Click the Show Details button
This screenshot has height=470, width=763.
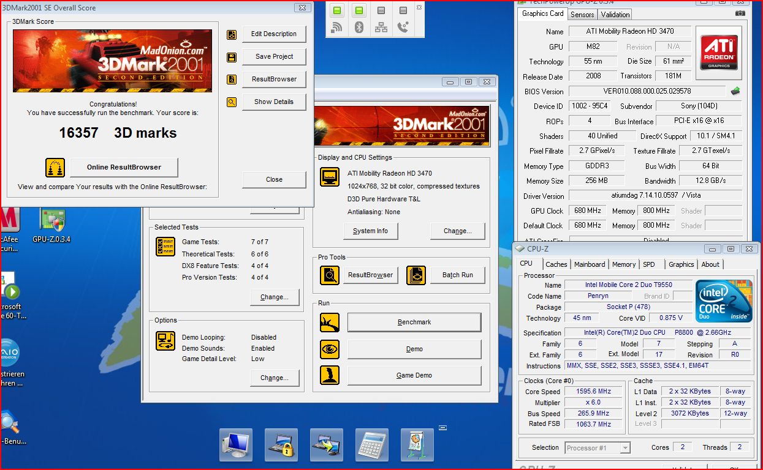click(274, 102)
